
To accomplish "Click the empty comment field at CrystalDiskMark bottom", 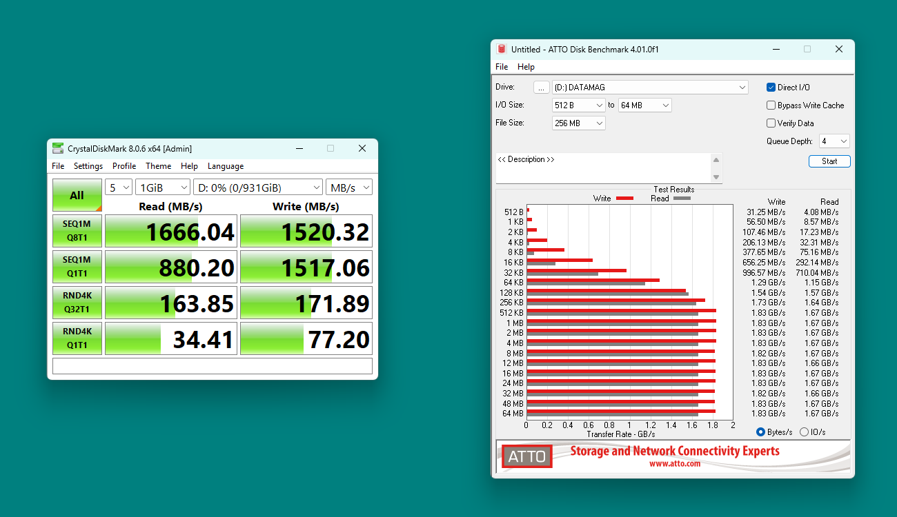I will click(213, 366).
